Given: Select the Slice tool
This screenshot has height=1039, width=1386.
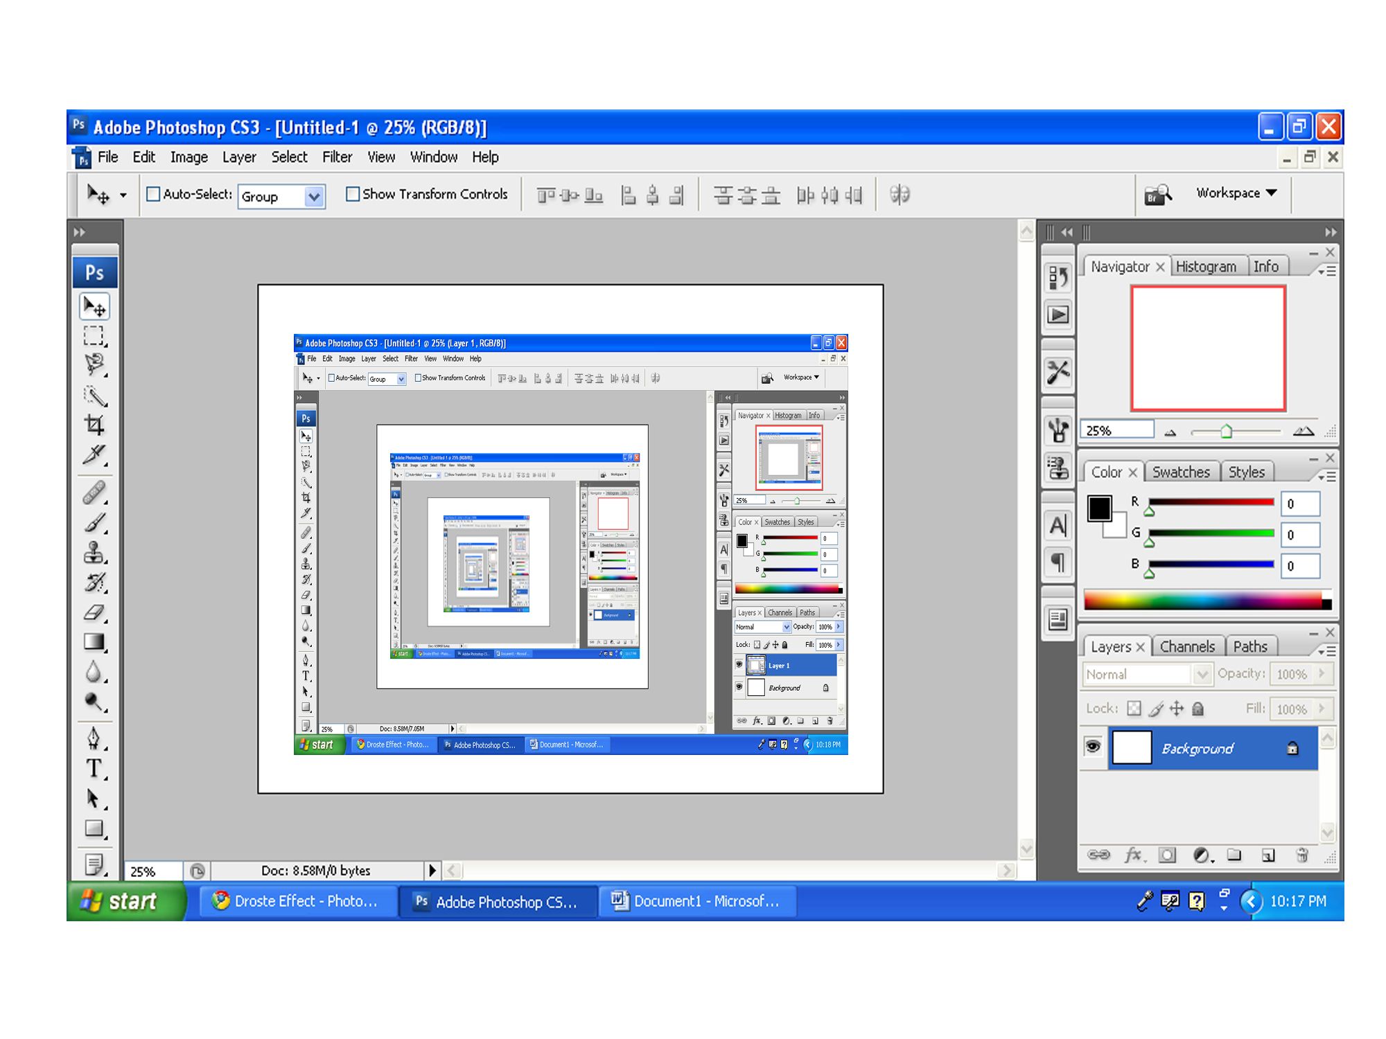Looking at the screenshot, I should (x=94, y=454).
